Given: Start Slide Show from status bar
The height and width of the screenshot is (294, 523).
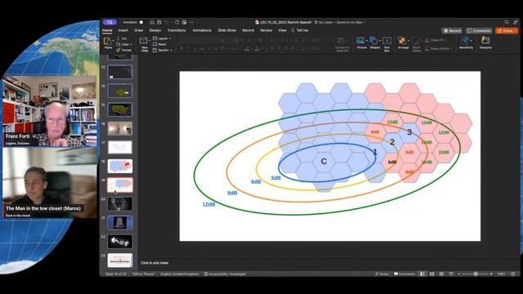Looking at the screenshot, I should (x=451, y=274).
